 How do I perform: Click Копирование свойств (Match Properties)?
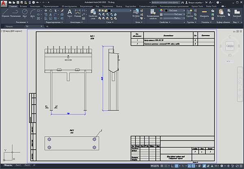pos(153,14)
